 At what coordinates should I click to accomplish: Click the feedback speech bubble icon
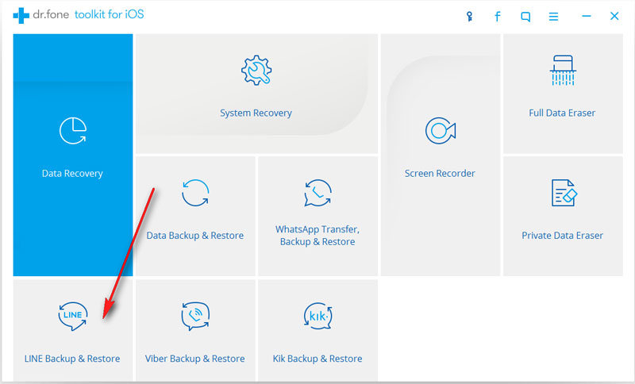(525, 17)
